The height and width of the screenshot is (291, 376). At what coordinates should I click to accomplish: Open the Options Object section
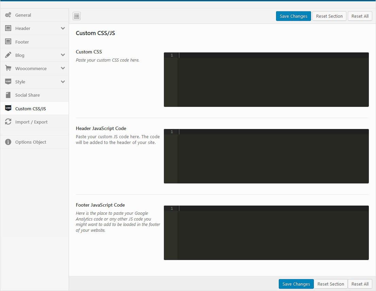coord(34,142)
